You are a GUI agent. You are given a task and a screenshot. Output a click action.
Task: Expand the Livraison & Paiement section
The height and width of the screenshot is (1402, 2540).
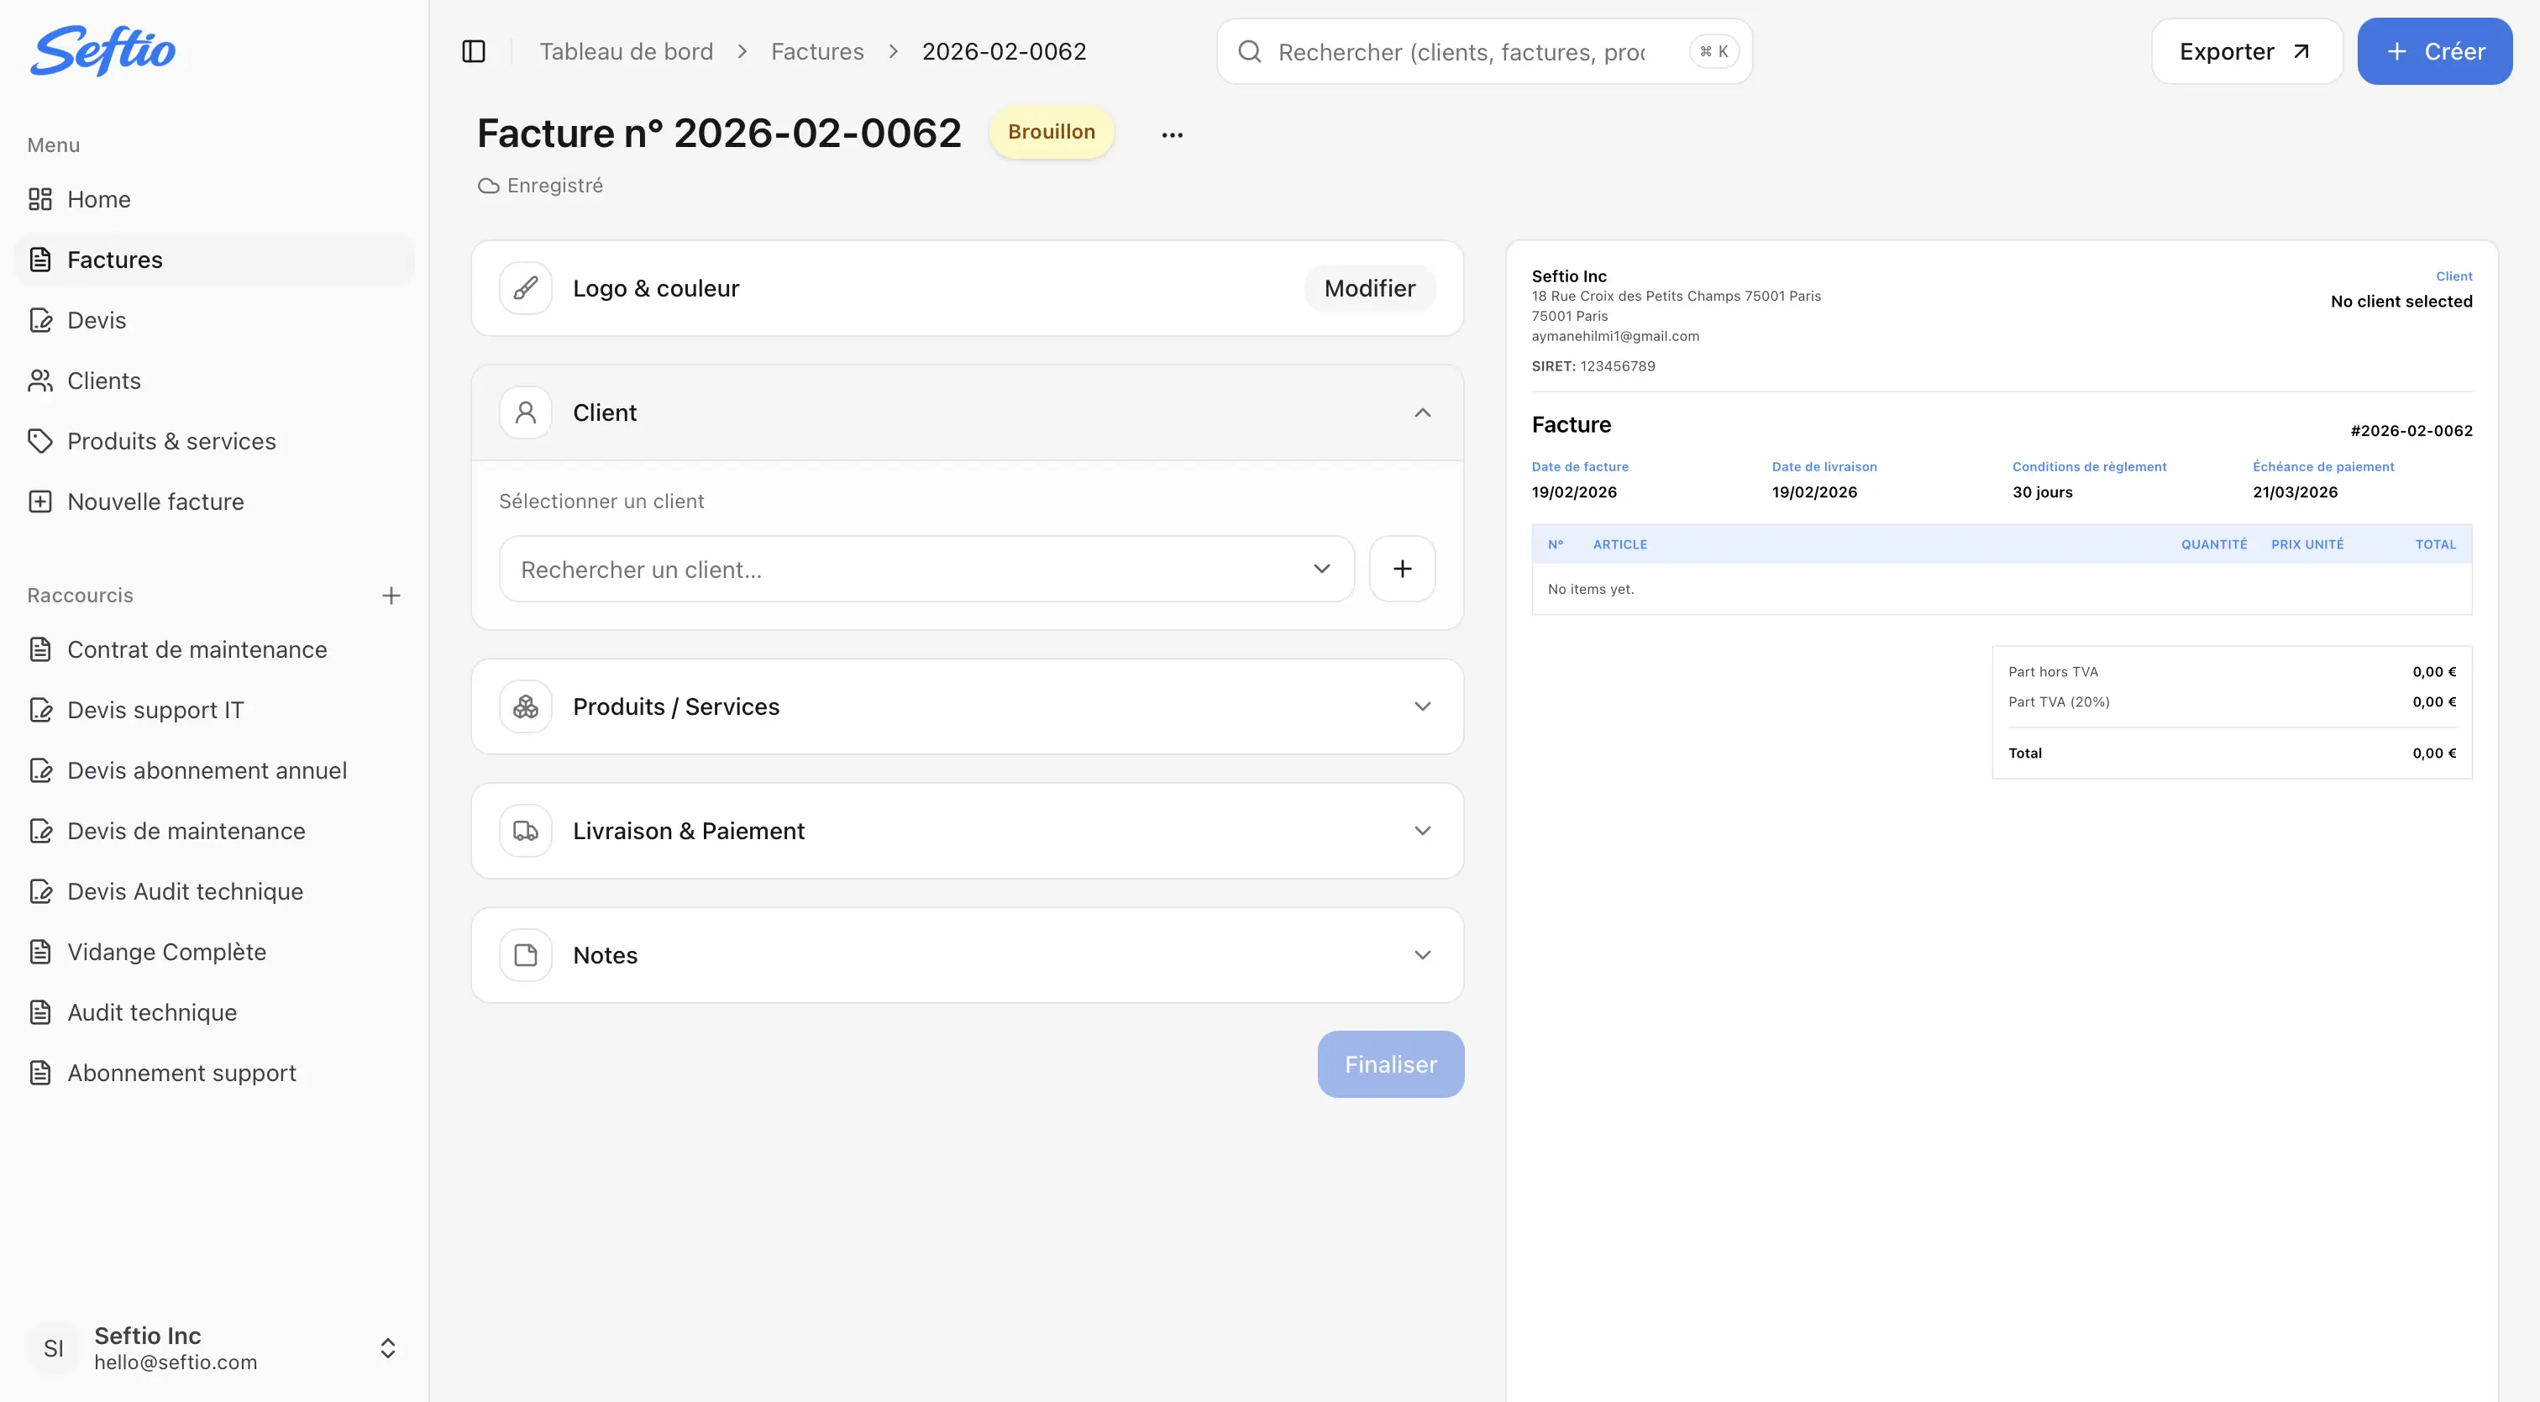1423,830
